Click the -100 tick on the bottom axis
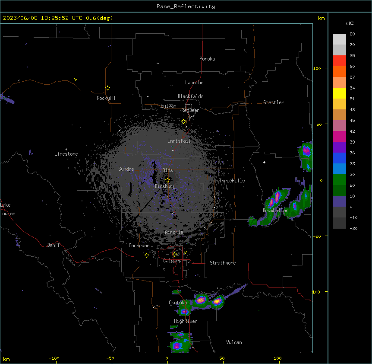The height and width of the screenshot is (364, 372). click(54, 358)
